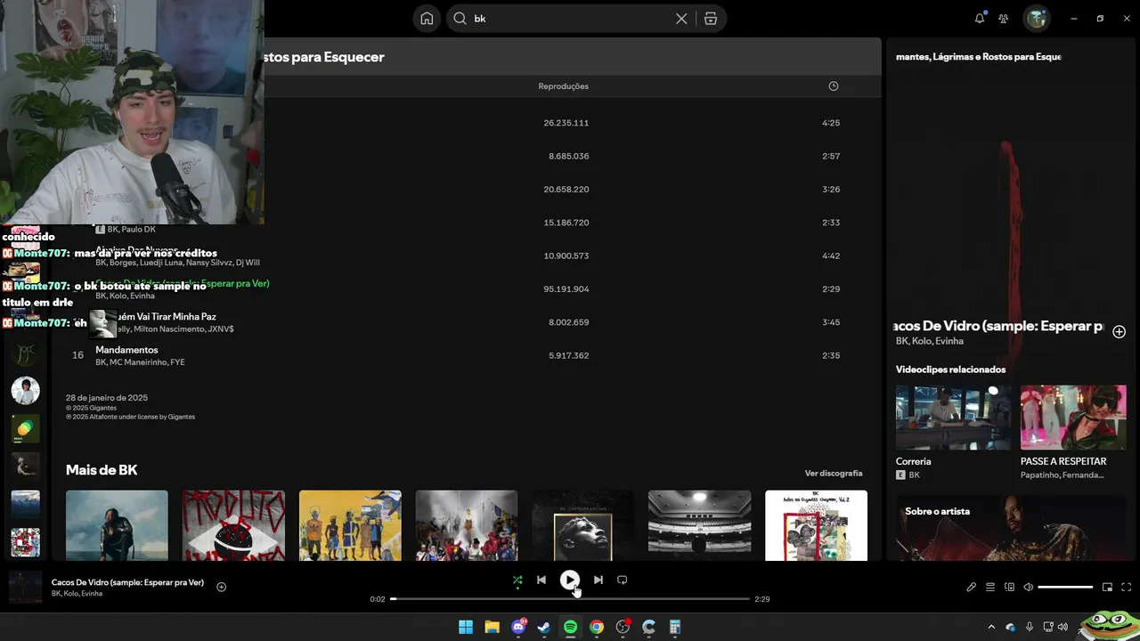
Task: Toggle shuffle in the player bar
Action: (517, 580)
